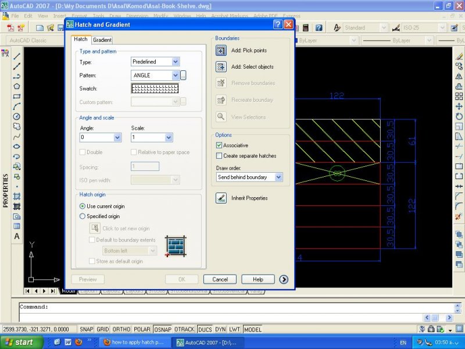Select the Rotate tool in Modify toolbar
The height and width of the screenshot is (349, 465).
pos(459,116)
